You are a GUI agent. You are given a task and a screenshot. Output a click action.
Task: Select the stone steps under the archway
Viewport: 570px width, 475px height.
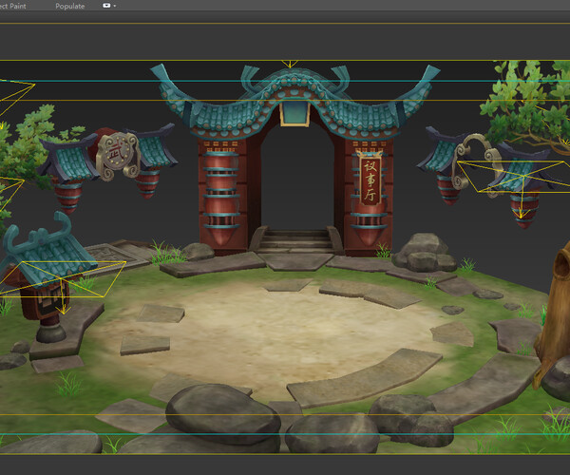tap(294, 240)
